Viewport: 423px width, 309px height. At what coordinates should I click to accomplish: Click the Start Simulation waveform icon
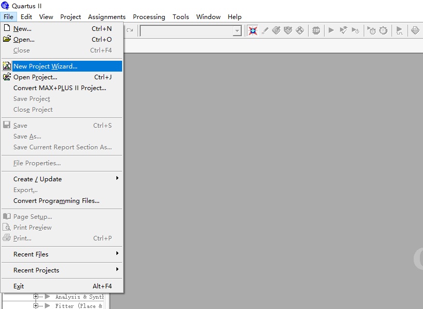pos(399,30)
